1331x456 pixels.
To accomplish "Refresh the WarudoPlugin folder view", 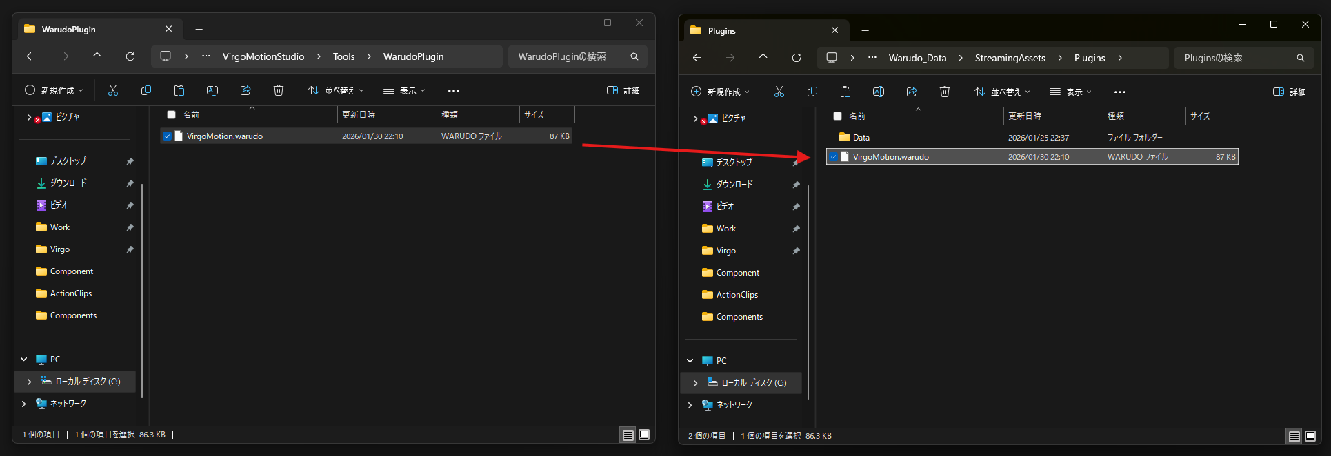I will pyautogui.click(x=130, y=56).
